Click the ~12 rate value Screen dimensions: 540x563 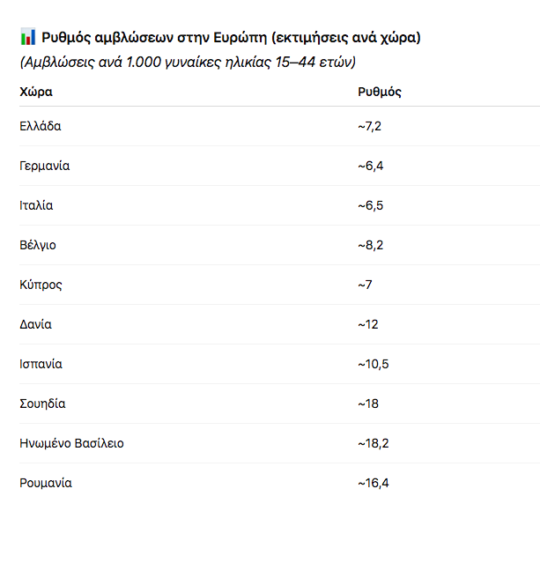click(x=368, y=324)
